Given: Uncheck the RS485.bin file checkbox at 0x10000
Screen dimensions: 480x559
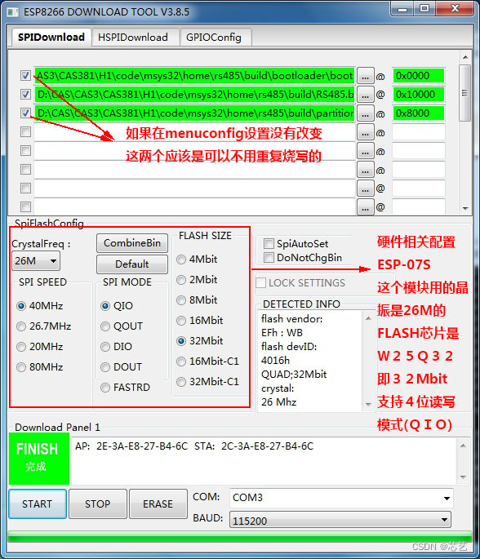Looking at the screenshot, I should tap(25, 95).
